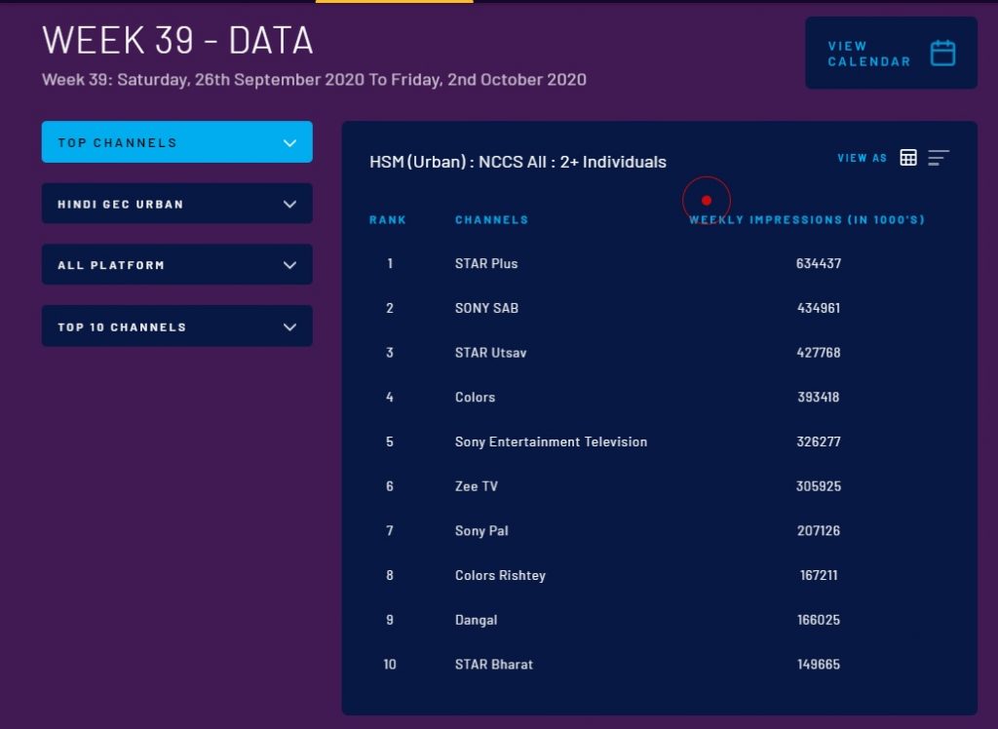This screenshot has width=998, height=729.
Task: Select the STAR Plus channel row
Action: 486,264
